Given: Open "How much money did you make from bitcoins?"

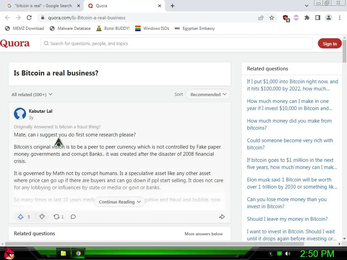Looking at the screenshot, I should point(289,124).
